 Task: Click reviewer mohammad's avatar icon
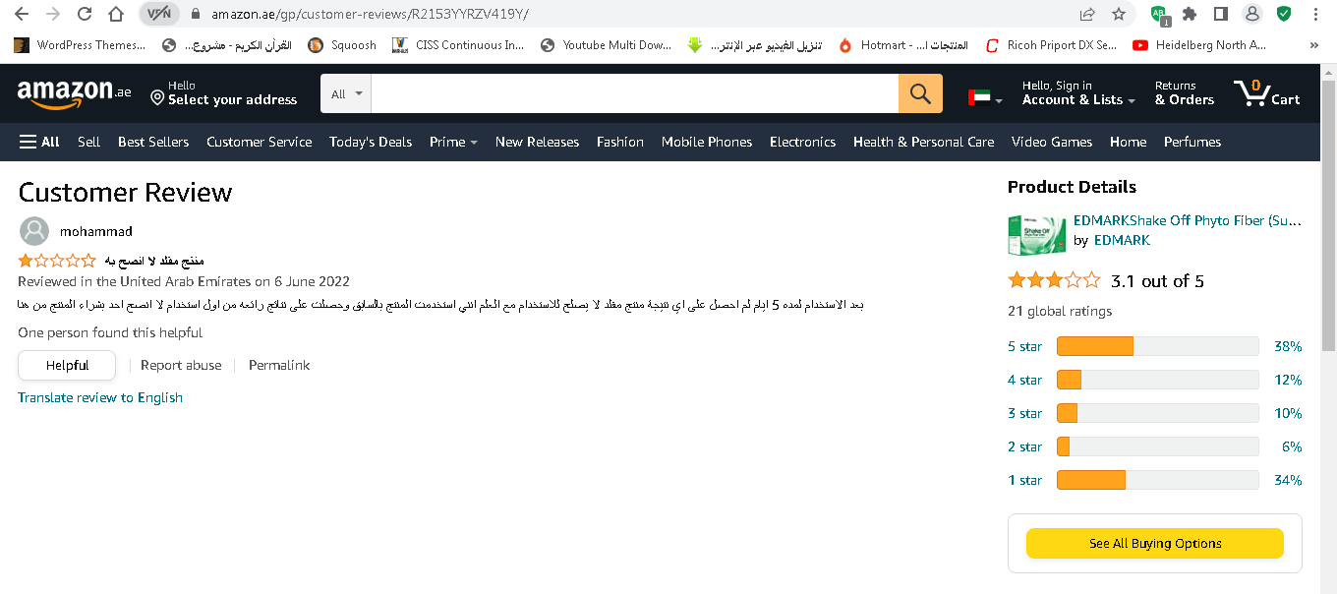[x=34, y=231]
